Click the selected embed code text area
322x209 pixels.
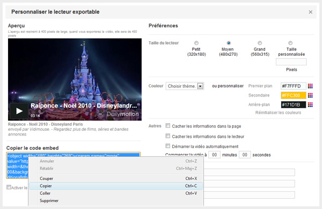(18, 165)
